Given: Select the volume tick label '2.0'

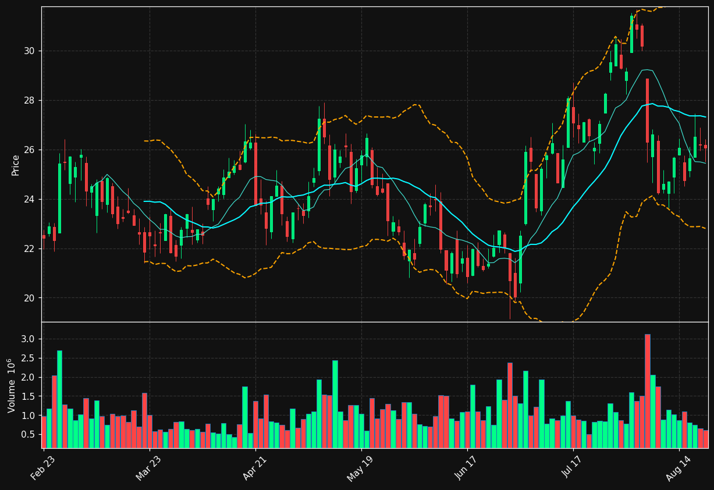Looking at the screenshot, I should coord(29,378).
